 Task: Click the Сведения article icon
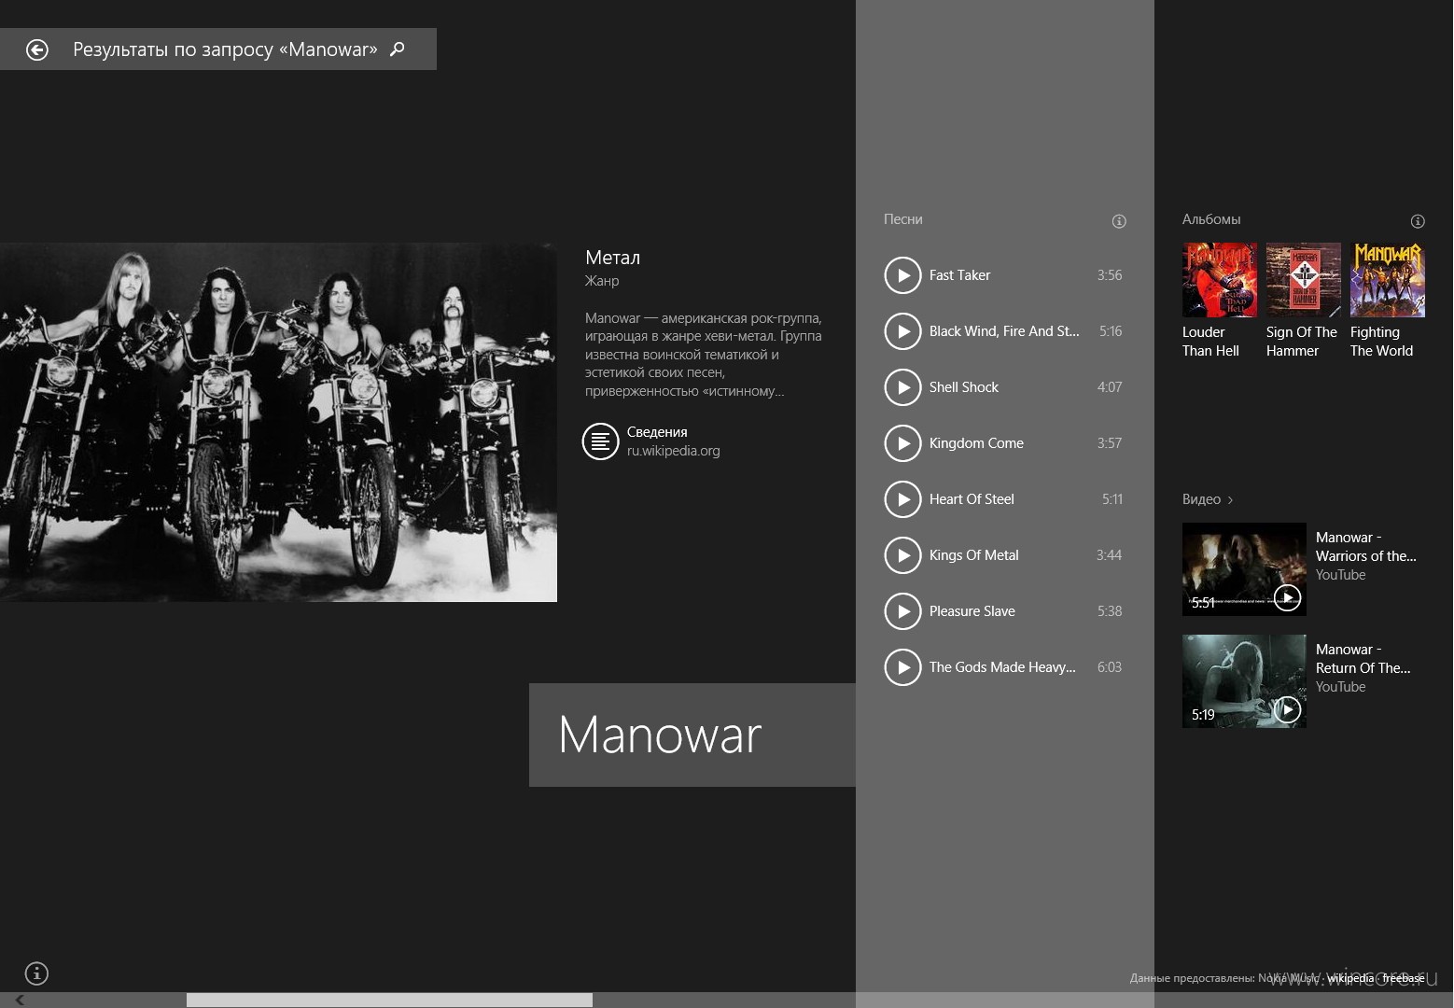[x=600, y=441]
